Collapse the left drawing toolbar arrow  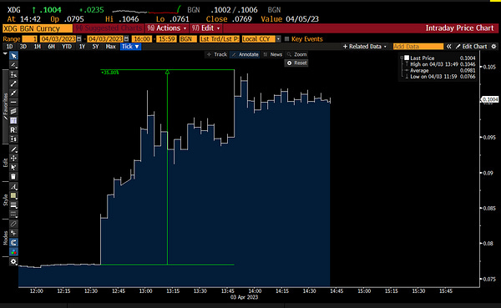[x=5, y=54]
